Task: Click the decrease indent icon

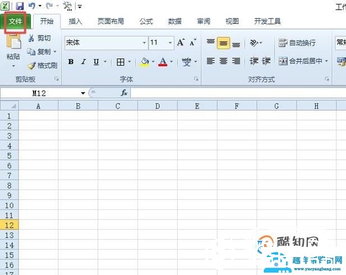Action: tap(254, 61)
